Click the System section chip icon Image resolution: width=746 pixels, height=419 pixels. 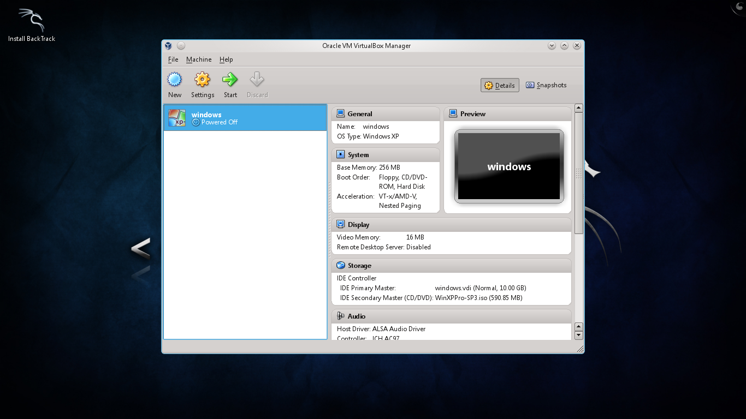(x=340, y=154)
